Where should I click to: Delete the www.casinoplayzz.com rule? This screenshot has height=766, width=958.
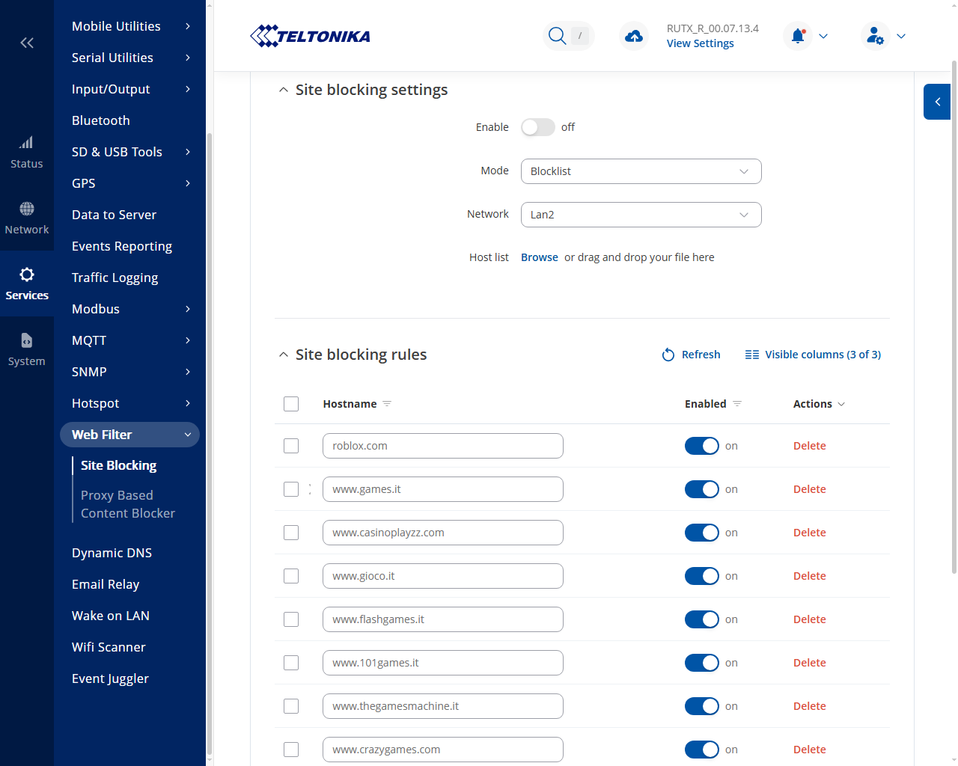pyautogui.click(x=810, y=533)
